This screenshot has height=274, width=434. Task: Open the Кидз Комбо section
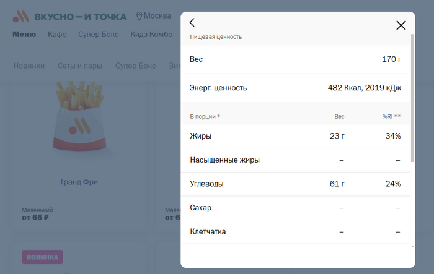151,34
